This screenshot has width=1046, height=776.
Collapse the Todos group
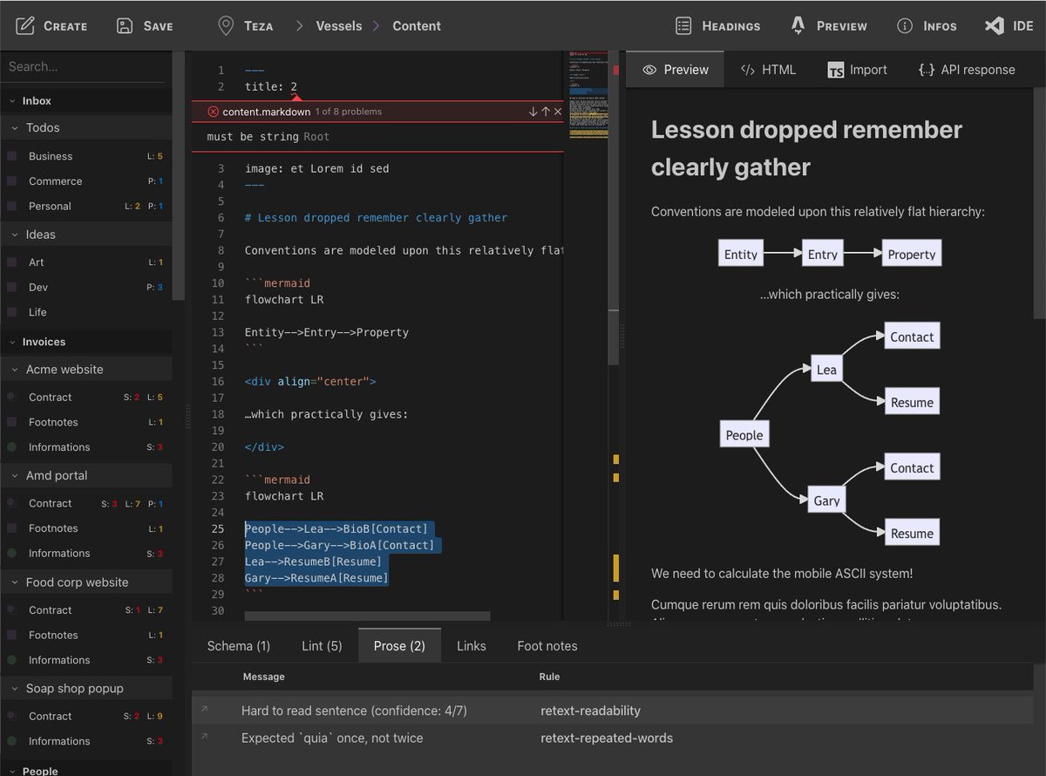[15, 128]
